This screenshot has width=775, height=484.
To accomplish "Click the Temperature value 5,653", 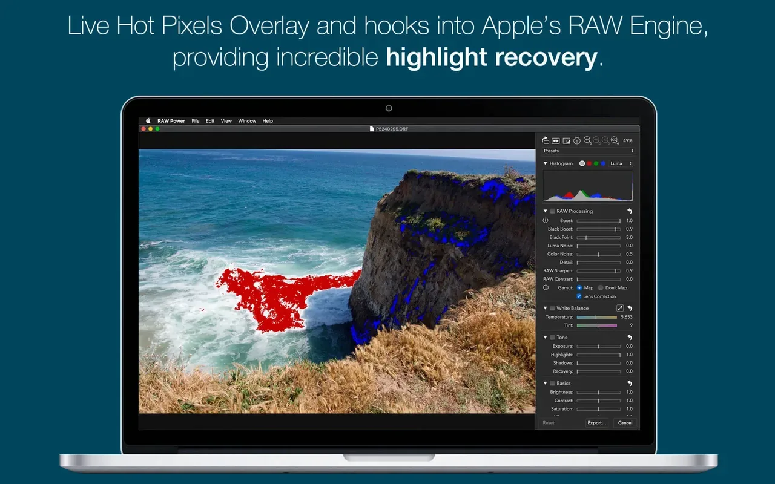I will tap(626, 317).
